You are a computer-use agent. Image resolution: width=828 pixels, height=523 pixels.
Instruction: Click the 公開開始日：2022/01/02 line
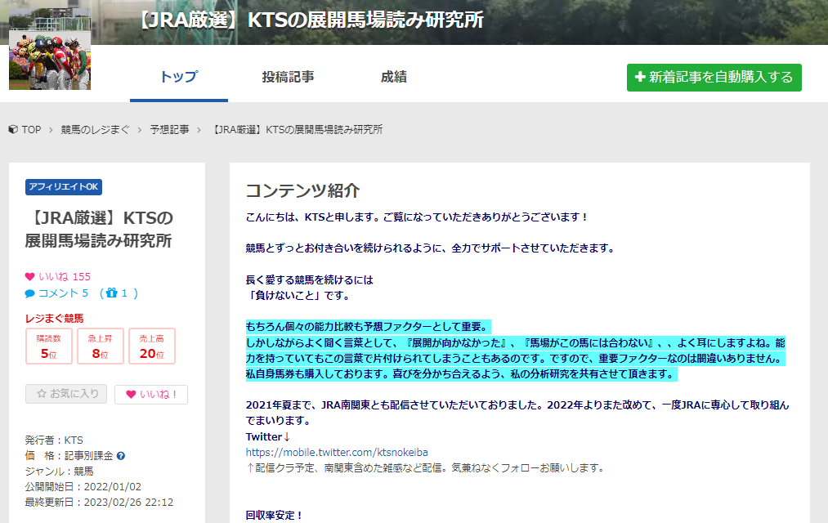click(83, 486)
